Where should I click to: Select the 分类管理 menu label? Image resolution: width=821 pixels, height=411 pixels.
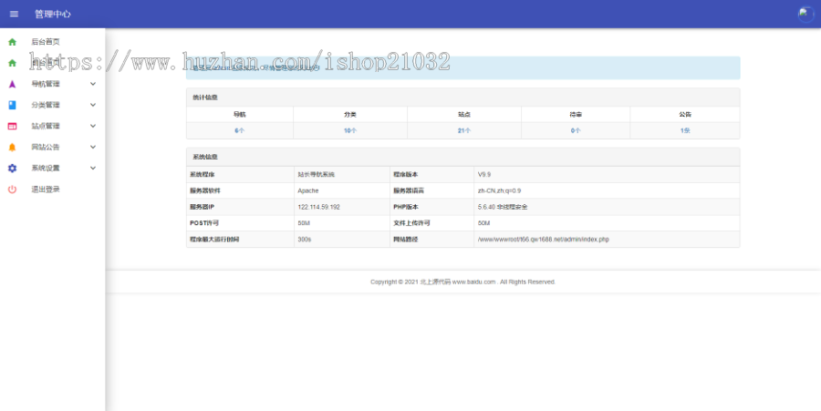46,105
